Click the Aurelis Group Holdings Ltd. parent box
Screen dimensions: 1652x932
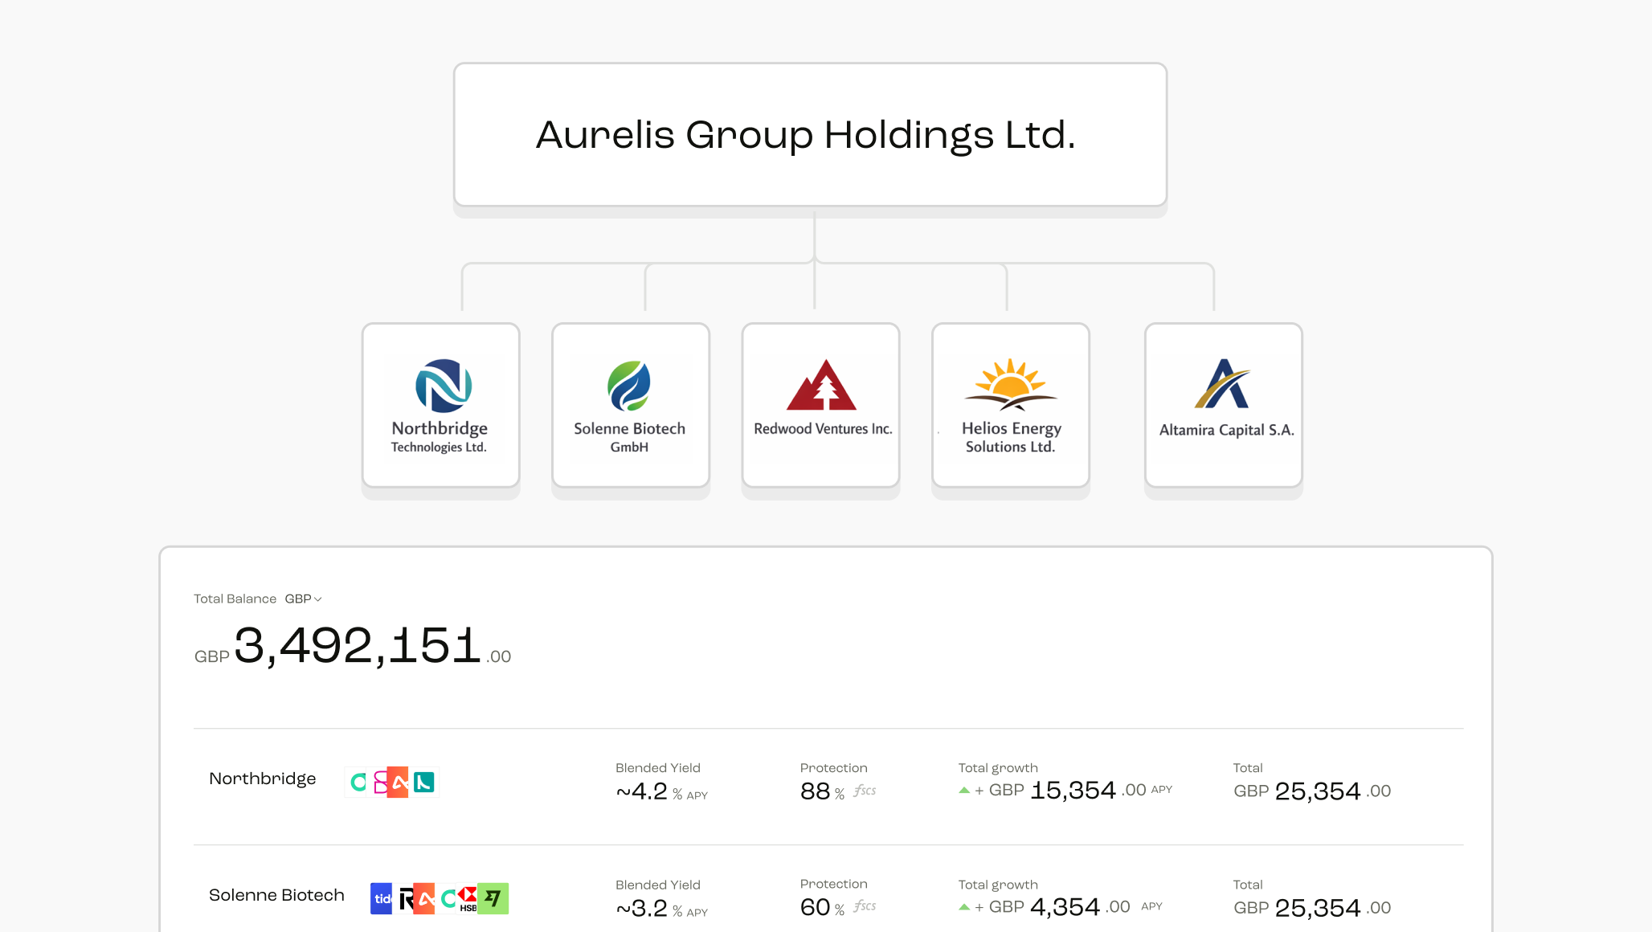(810, 135)
